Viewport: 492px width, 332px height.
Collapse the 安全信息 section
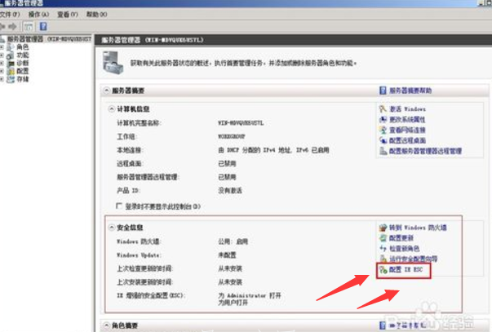click(113, 225)
